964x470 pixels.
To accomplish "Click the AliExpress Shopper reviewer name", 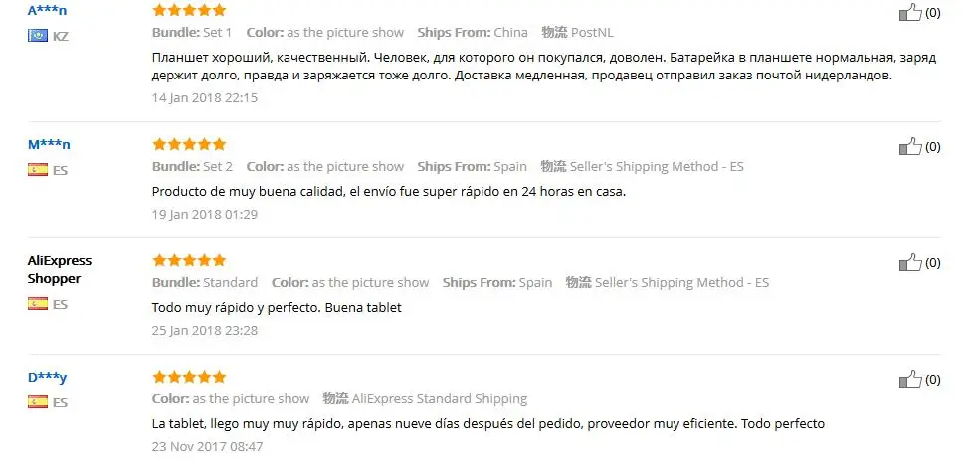I will [x=60, y=269].
